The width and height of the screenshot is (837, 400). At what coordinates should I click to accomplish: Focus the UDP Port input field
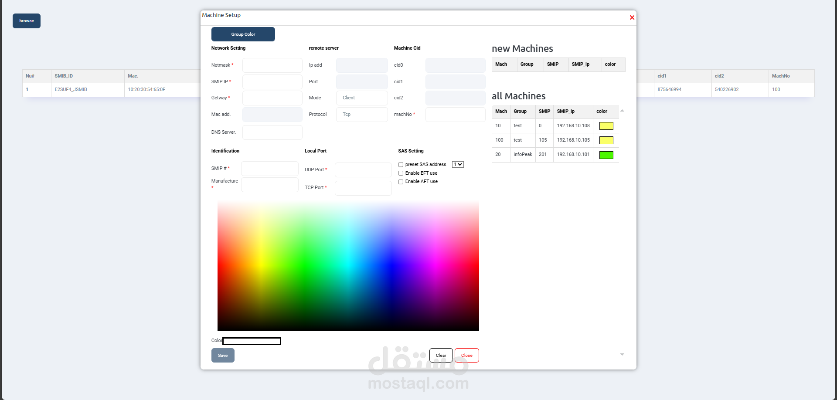pos(363,170)
